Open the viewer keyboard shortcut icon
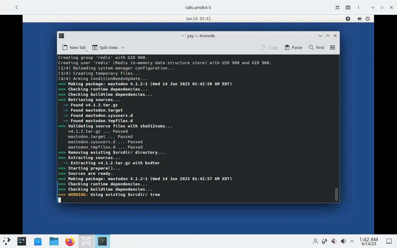This screenshot has width=397, height=248. (x=348, y=7)
